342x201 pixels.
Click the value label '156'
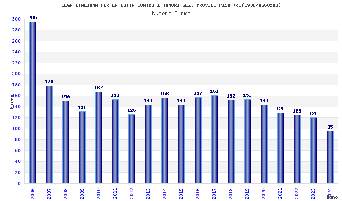coord(165,94)
